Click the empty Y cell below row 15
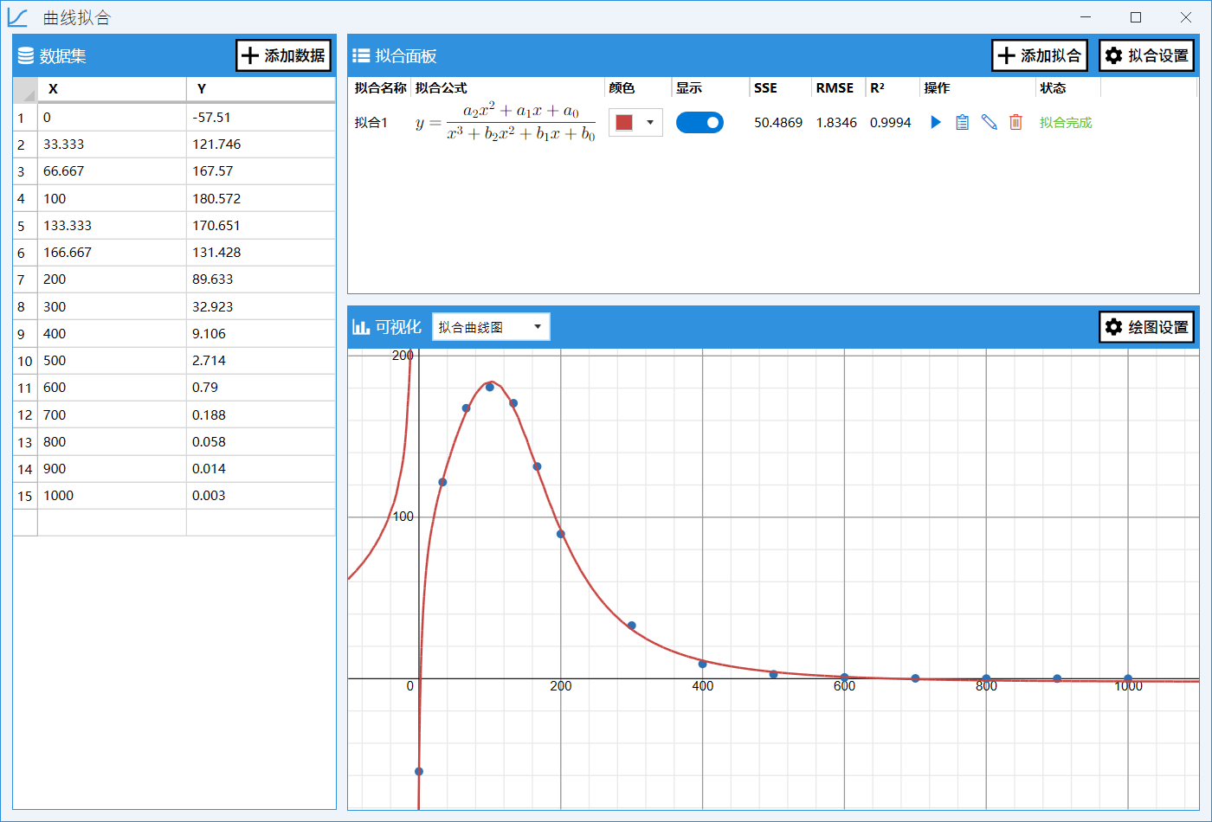 pyautogui.click(x=261, y=523)
